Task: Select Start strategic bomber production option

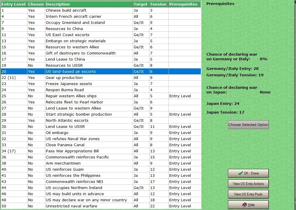Action: [x=101, y=114]
